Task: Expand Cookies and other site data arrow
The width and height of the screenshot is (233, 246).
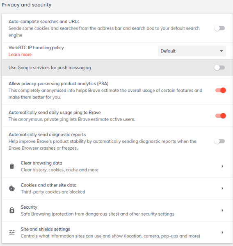Action: tap(222, 189)
